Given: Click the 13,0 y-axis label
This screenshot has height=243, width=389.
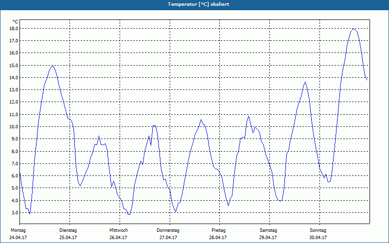Looking at the screenshot, I should click(14, 90).
